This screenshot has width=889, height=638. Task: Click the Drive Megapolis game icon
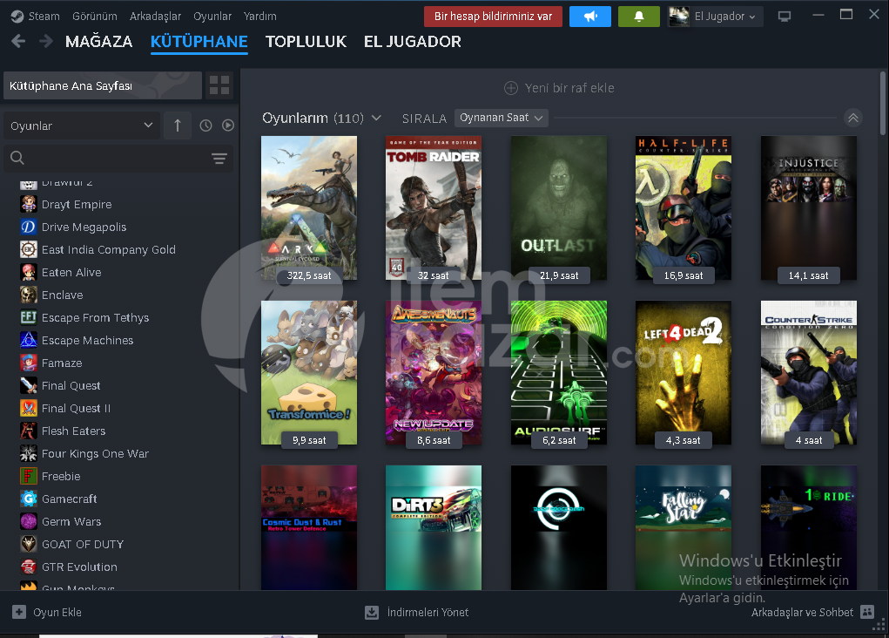click(29, 227)
